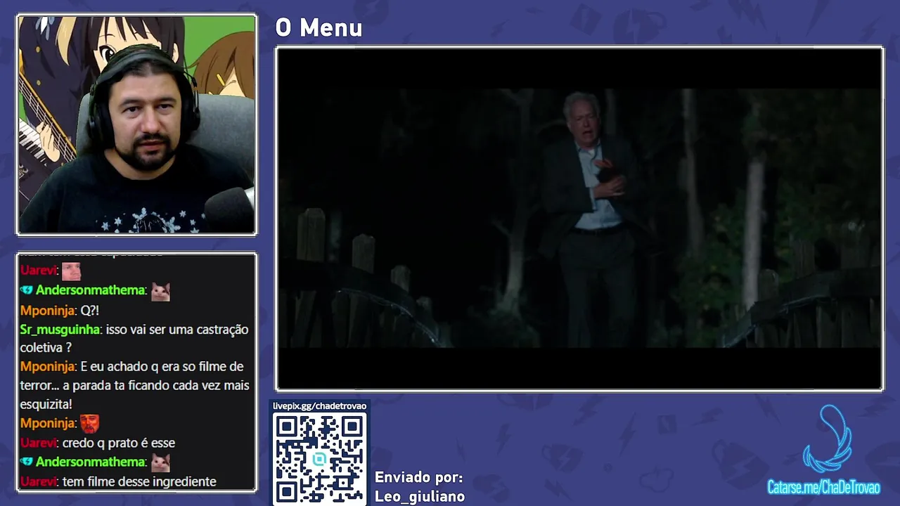This screenshot has height=506, width=900.
Task: Click the 'O Menu' title text
Action: (x=319, y=28)
